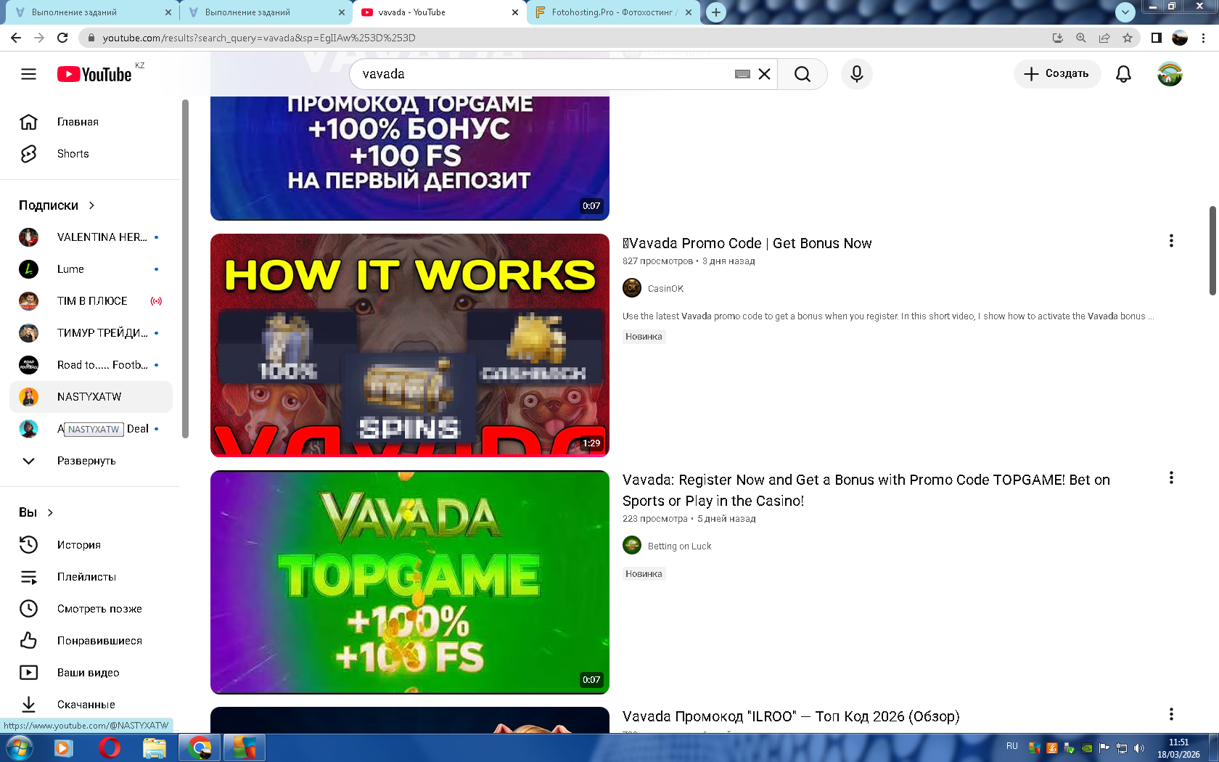Click the Создать button

[x=1056, y=74]
